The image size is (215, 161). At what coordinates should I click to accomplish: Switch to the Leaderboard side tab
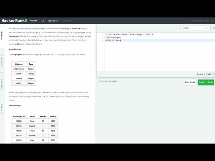pos(2,85)
